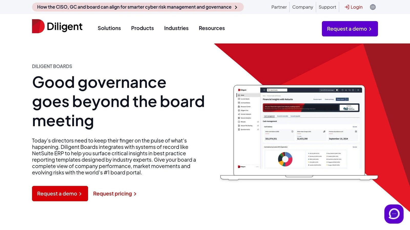Image resolution: width=410 pixels, height=230 pixels.
Task: Click Create summary in the laptop mockup
Action: pos(329,99)
